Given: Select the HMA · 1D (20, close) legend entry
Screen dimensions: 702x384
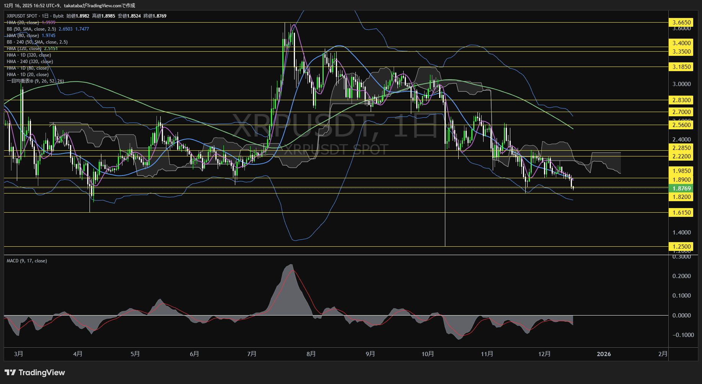Looking at the screenshot, I should [x=27, y=74].
